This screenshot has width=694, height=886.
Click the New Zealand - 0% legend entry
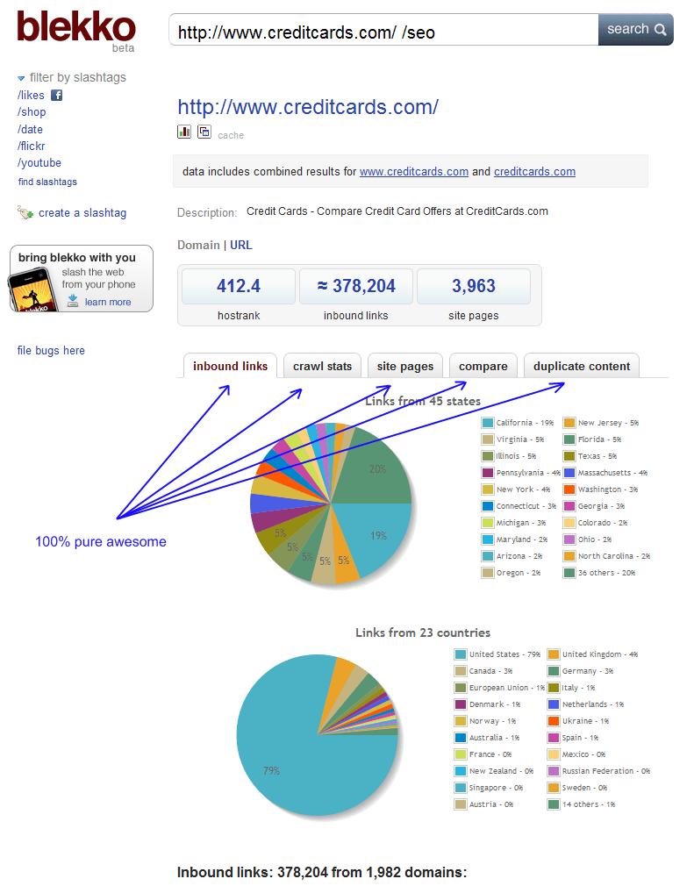495,771
